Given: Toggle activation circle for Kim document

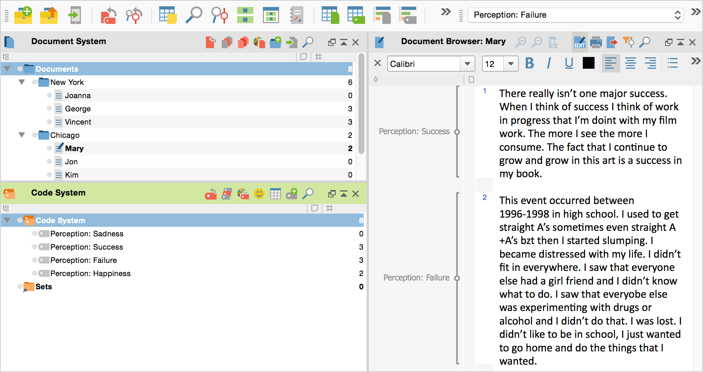Looking at the screenshot, I should click(49, 175).
